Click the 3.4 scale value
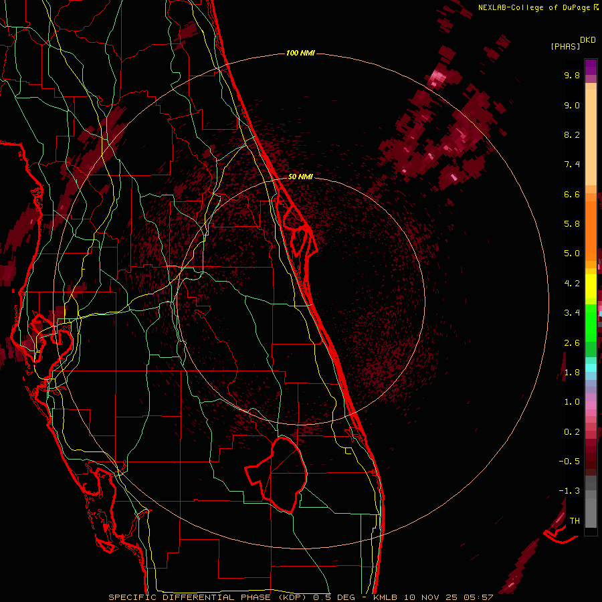Image resolution: width=602 pixels, height=602 pixels. pos(572,313)
